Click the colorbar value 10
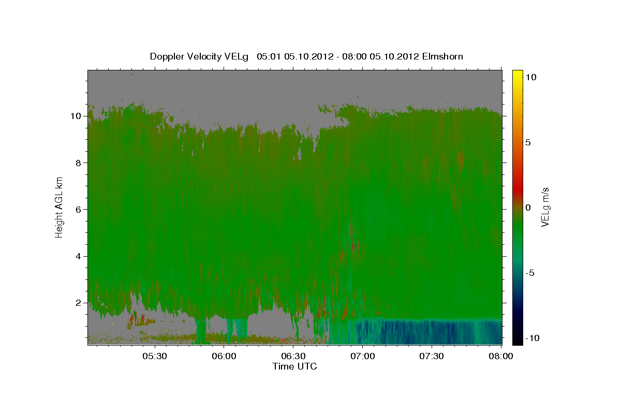Viewport: 621px width, 414px height. pos(531,77)
